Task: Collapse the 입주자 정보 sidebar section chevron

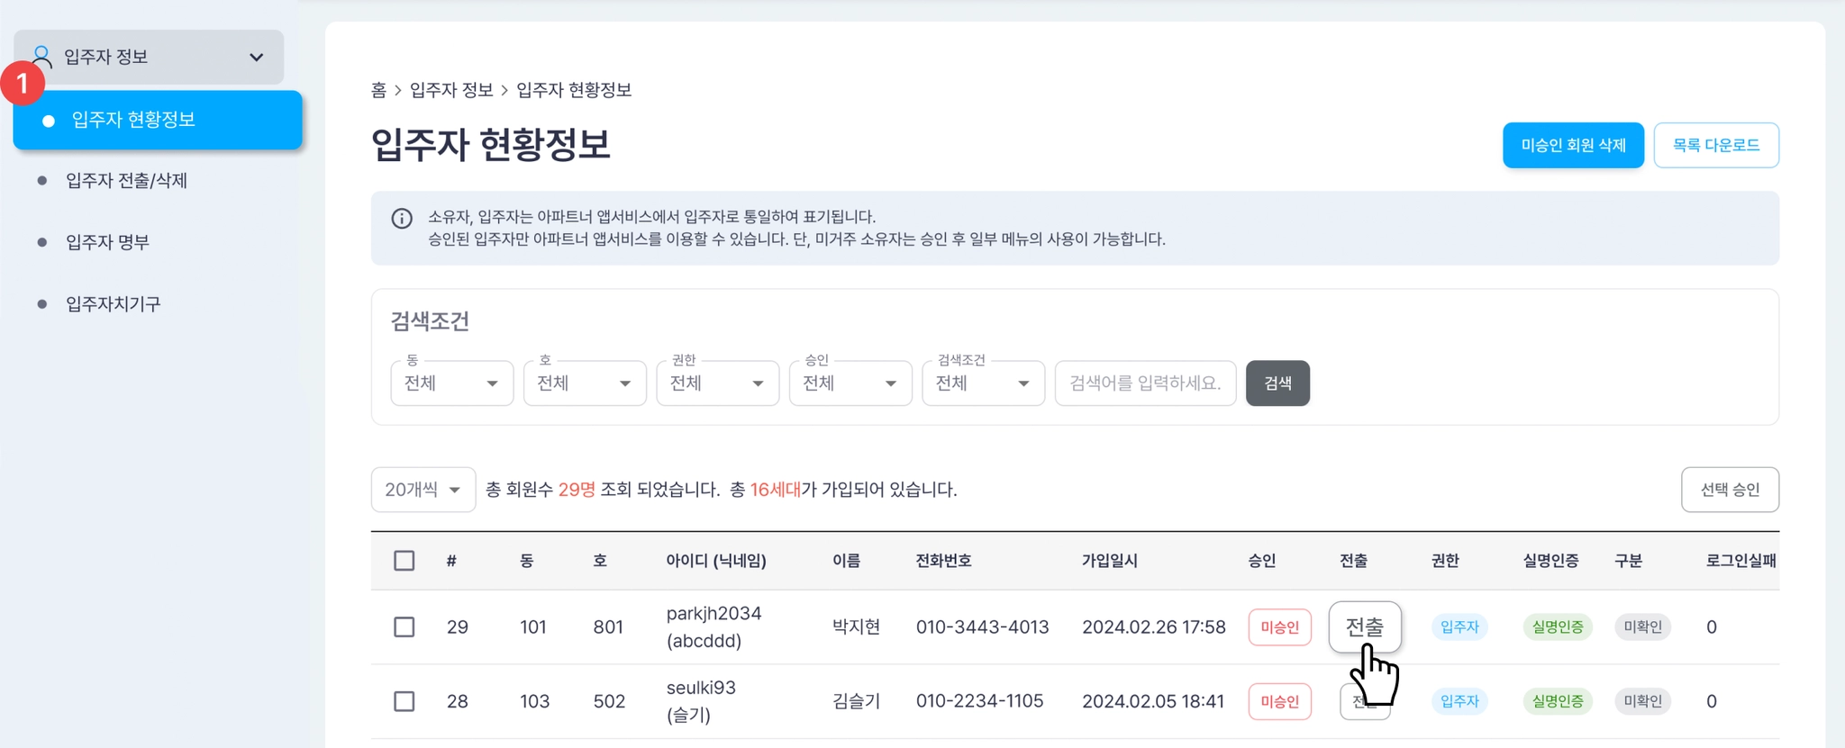Action: [257, 58]
